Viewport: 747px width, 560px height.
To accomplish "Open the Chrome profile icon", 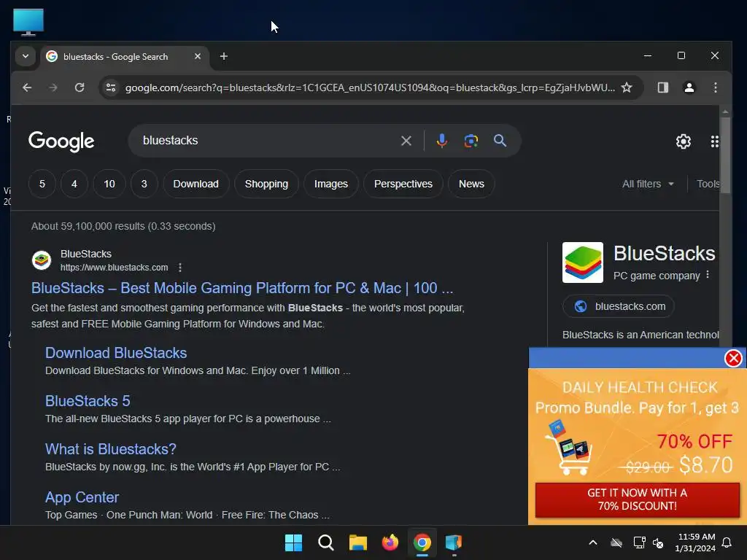I will tap(689, 87).
